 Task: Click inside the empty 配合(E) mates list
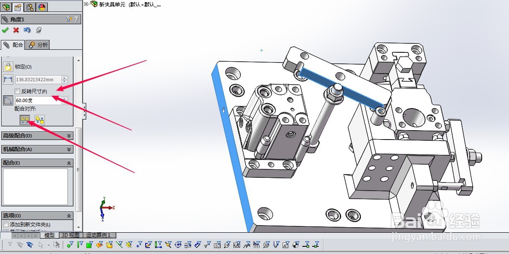coord(35,186)
